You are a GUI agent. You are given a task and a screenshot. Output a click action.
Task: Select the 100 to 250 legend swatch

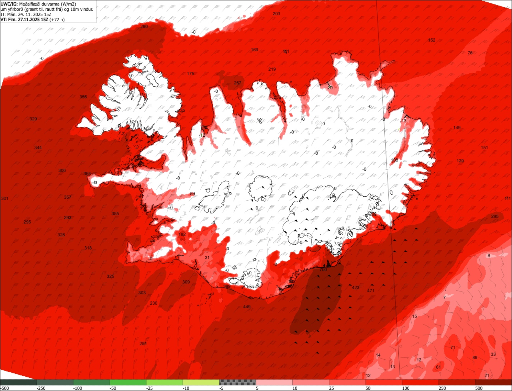[x=420, y=382]
